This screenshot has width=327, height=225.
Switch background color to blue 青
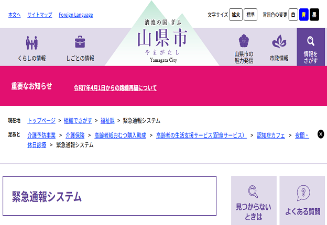tap(303, 15)
